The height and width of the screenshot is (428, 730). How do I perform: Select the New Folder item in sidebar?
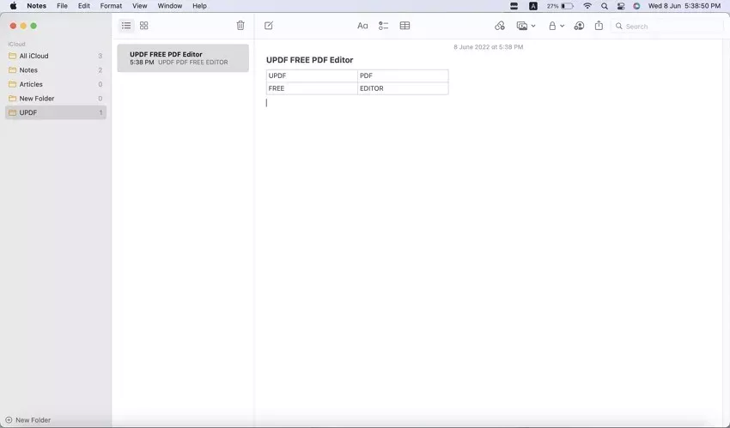coord(56,99)
